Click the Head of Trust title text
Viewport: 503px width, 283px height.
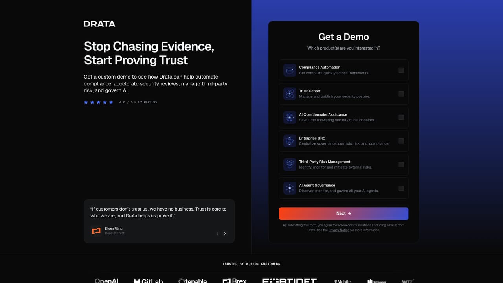(x=115, y=233)
